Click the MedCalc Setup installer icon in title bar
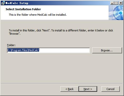 3,3
